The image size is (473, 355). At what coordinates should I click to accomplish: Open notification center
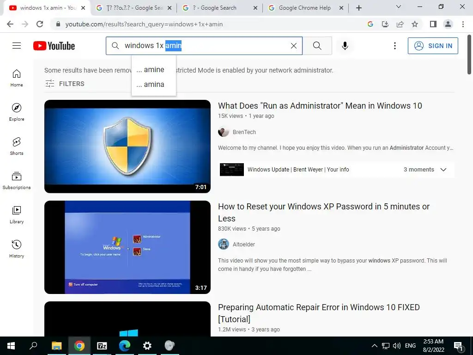458,346
